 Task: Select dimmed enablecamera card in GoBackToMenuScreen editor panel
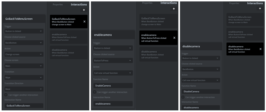69,37
